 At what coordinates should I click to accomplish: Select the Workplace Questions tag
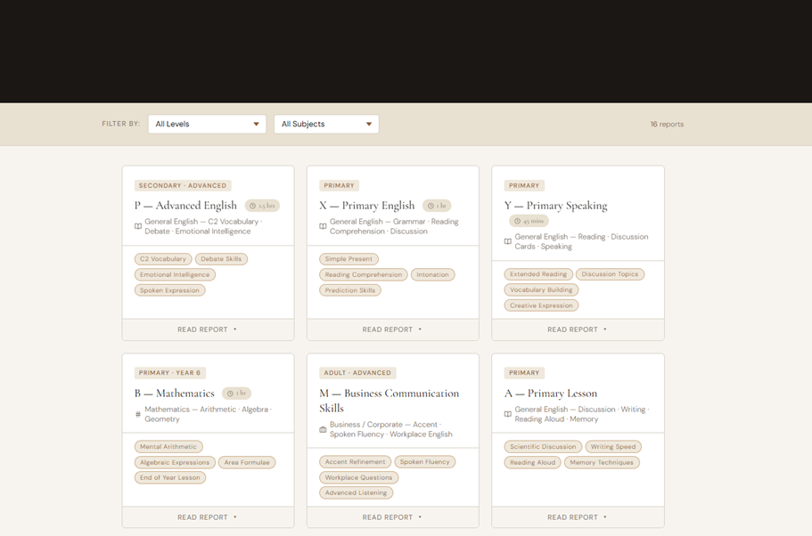359,477
